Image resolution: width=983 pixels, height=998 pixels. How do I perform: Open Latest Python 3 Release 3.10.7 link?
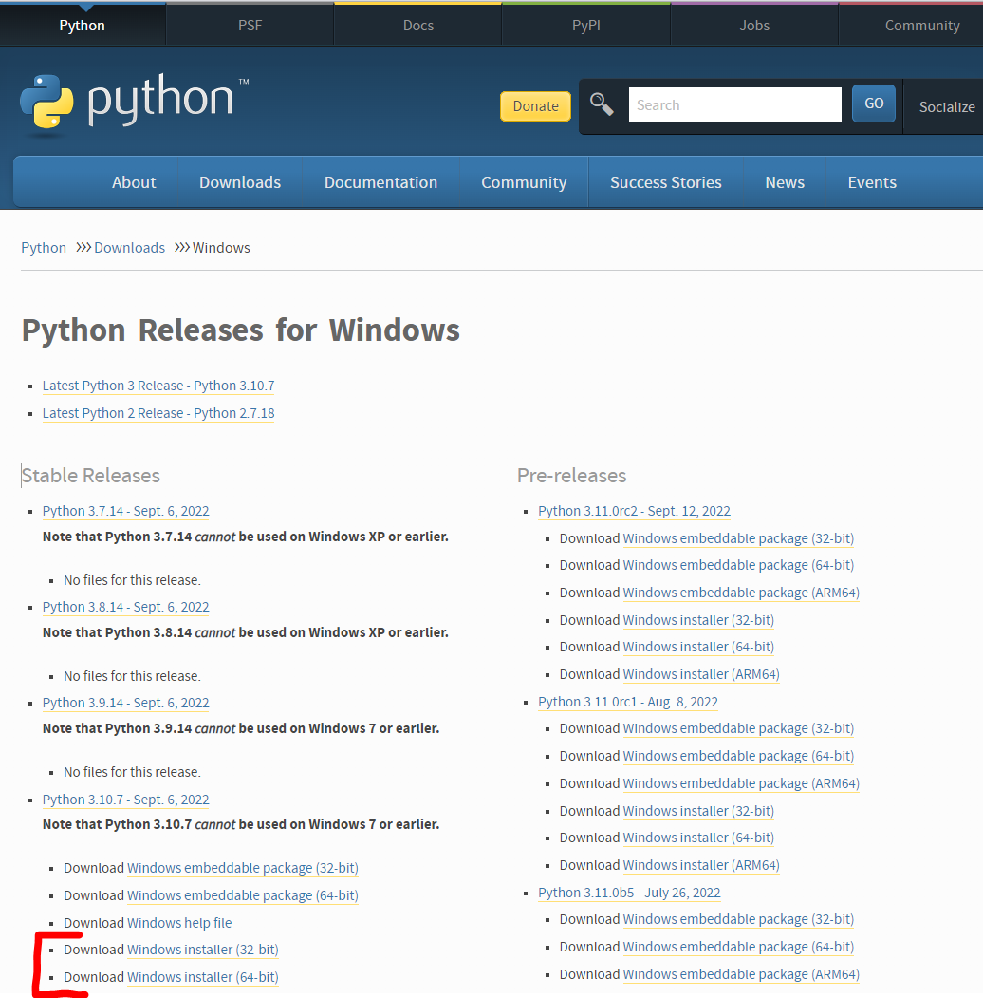coord(158,386)
